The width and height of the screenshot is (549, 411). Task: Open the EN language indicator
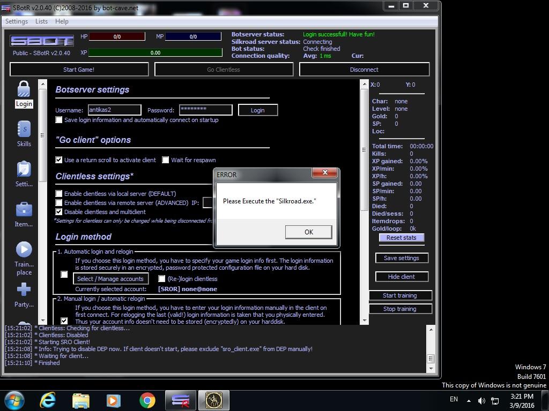454,399
